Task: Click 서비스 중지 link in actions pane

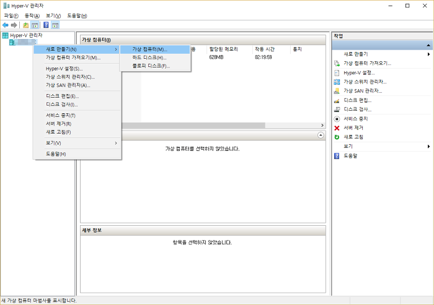Action: (x=356, y=119)
